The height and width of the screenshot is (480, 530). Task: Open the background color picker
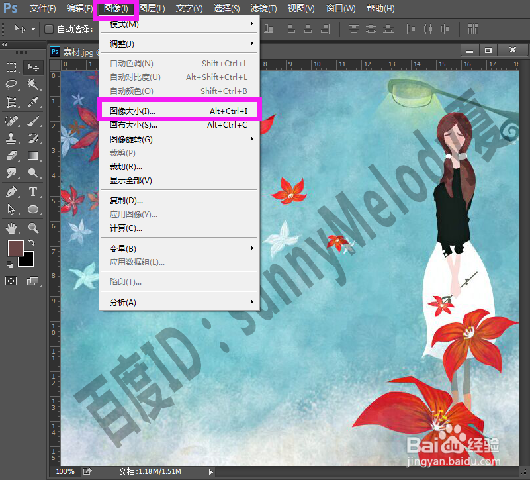point(28,261)
